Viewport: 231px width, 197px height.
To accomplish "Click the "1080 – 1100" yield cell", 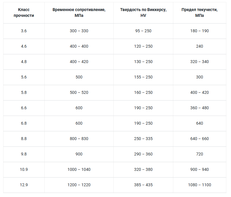I will (x=199, y=185).
